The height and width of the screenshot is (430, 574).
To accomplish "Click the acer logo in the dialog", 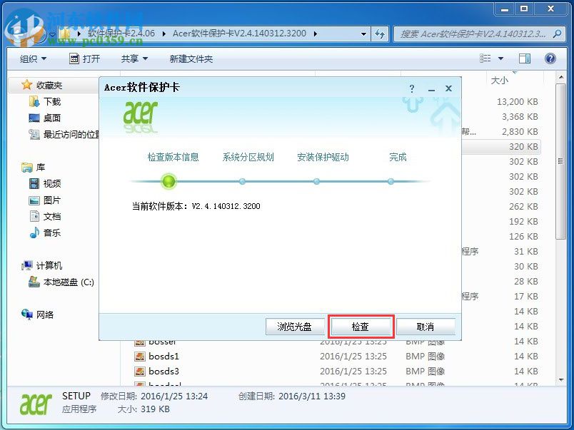I will [x=140, y=114].
